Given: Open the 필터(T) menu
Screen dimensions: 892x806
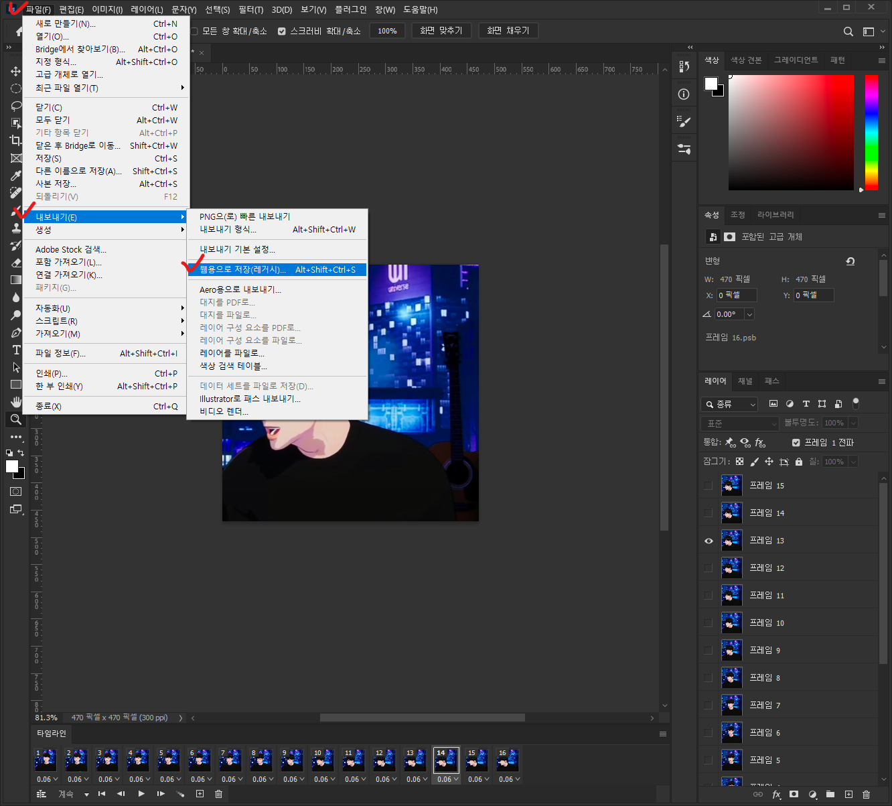Looking at the screenshot, I should pyautogui.click(x=250, y=9).
